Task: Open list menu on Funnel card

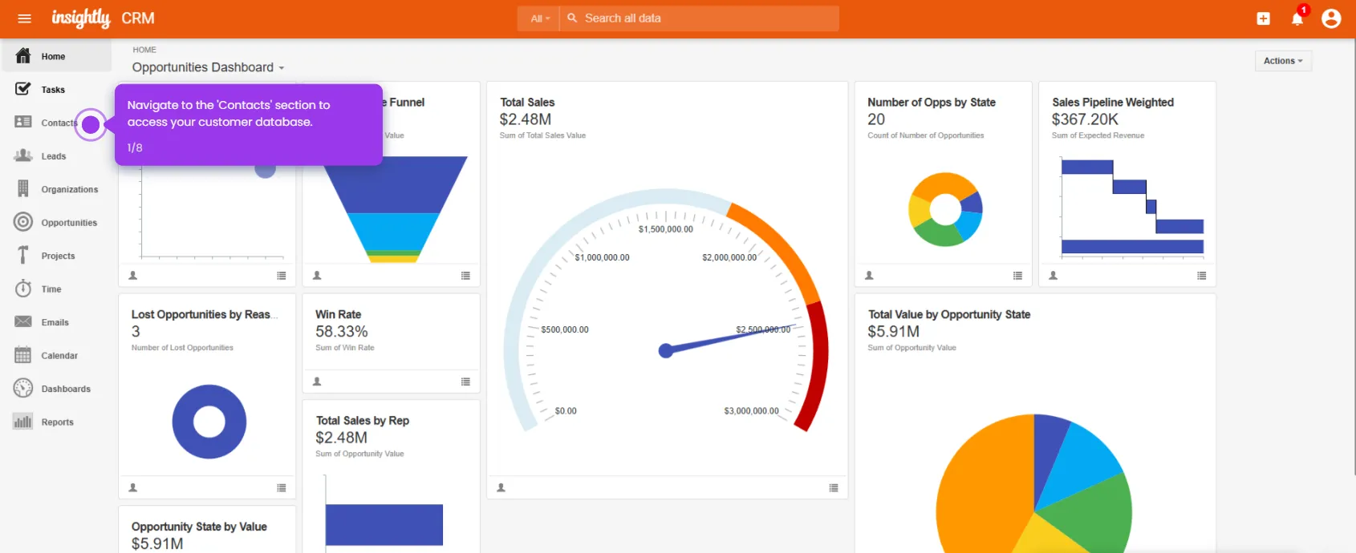Action: click(x=465, y=276)
